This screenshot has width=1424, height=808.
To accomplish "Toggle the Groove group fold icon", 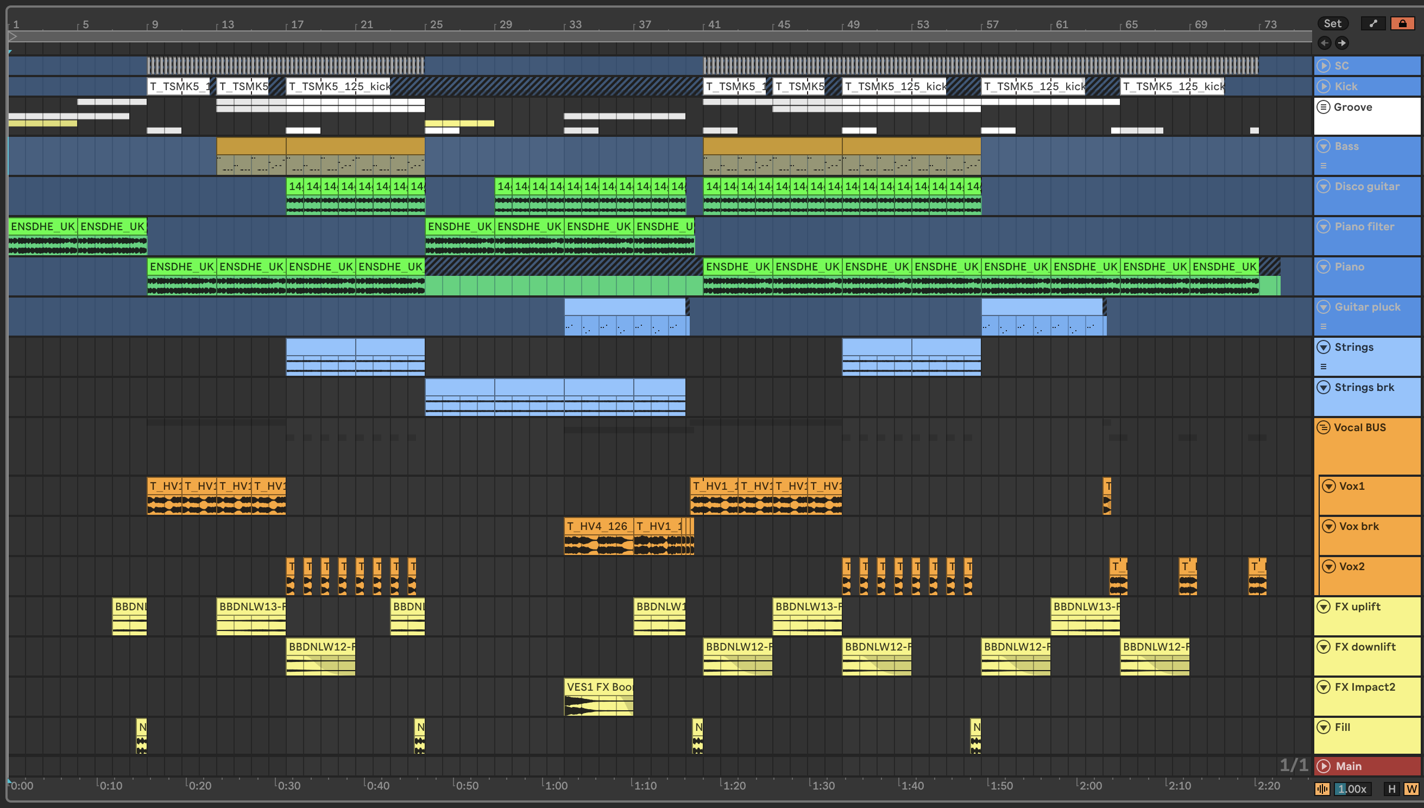I will pyautogui.click(x=1324, y=106).
